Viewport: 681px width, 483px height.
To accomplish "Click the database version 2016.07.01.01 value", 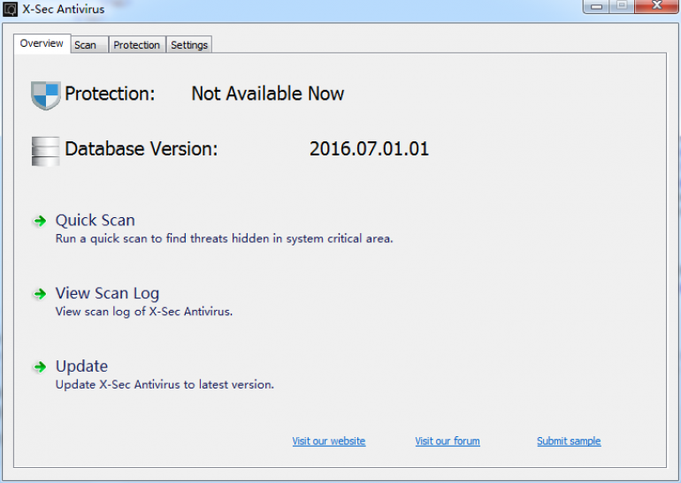I will pyautogui.click(x=369, y=148).
